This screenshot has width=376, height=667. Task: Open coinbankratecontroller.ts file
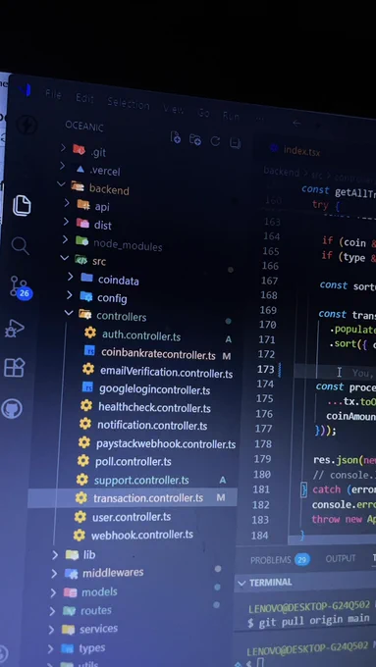click(x=158, y=354)
